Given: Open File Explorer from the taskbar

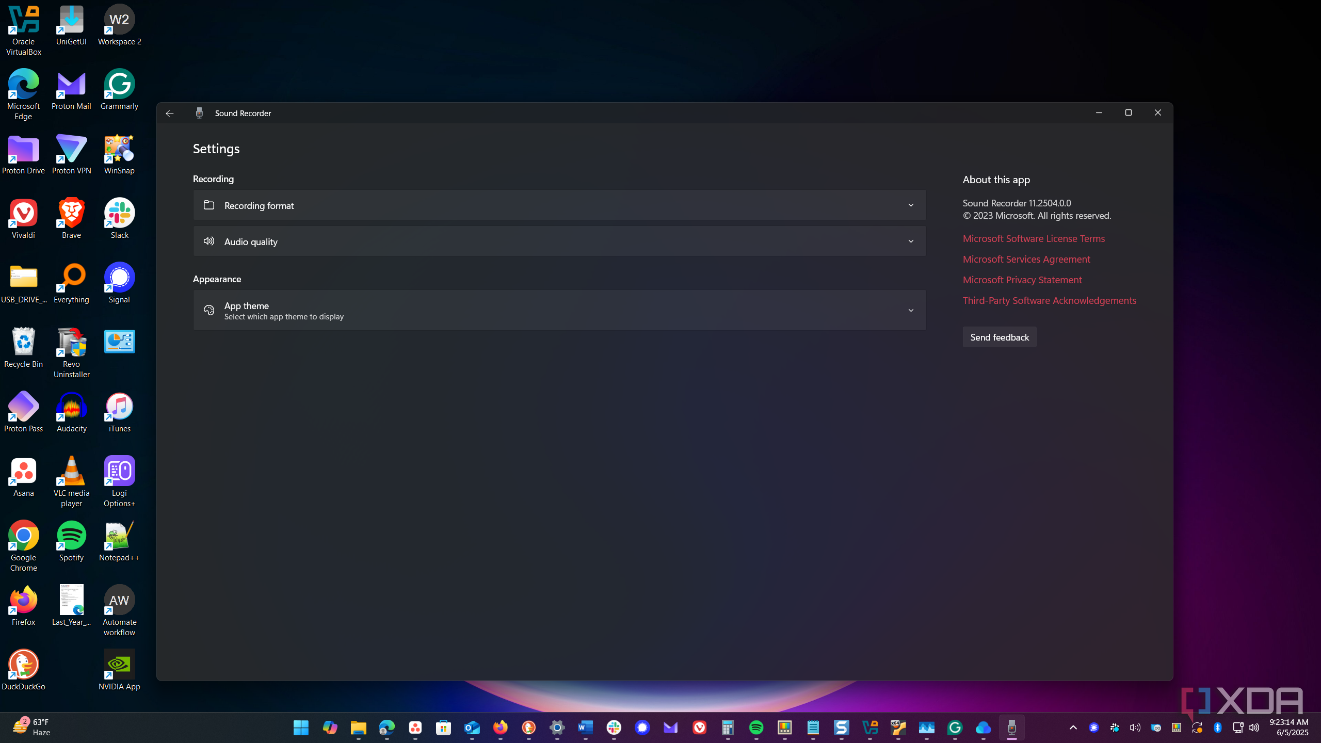Looking at the screenshot, I should coord(358,728).
